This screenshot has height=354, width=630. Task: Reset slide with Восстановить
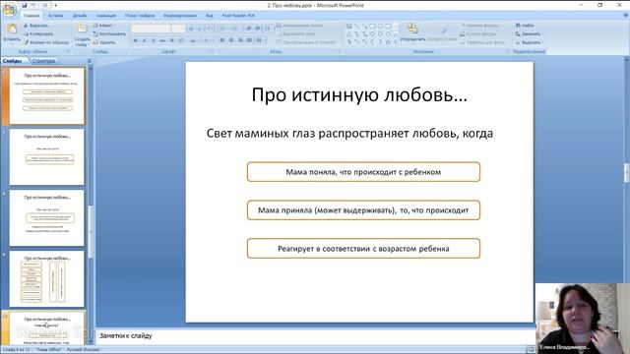109,33
